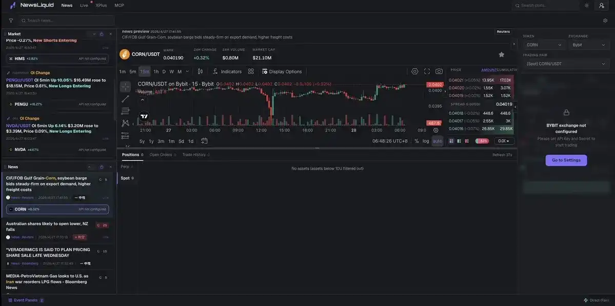Image resolution: width=615 pixels, height=306 pixels.
Task: Click the TradingView logo on the chart
Action: [x=144, y=116]
